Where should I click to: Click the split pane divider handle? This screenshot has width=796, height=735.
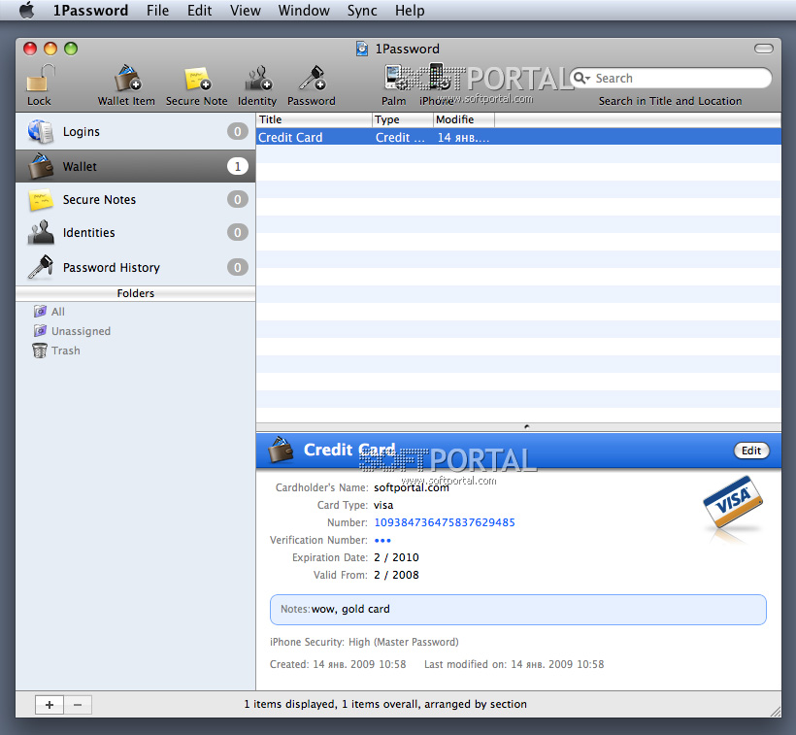(526, 427)
